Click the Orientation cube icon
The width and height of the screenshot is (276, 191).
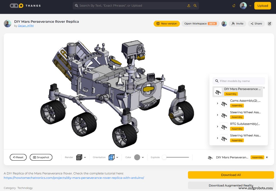(112, 157)
